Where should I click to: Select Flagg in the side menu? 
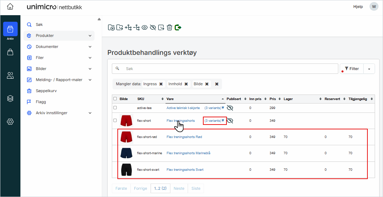(x=41, y=102)
